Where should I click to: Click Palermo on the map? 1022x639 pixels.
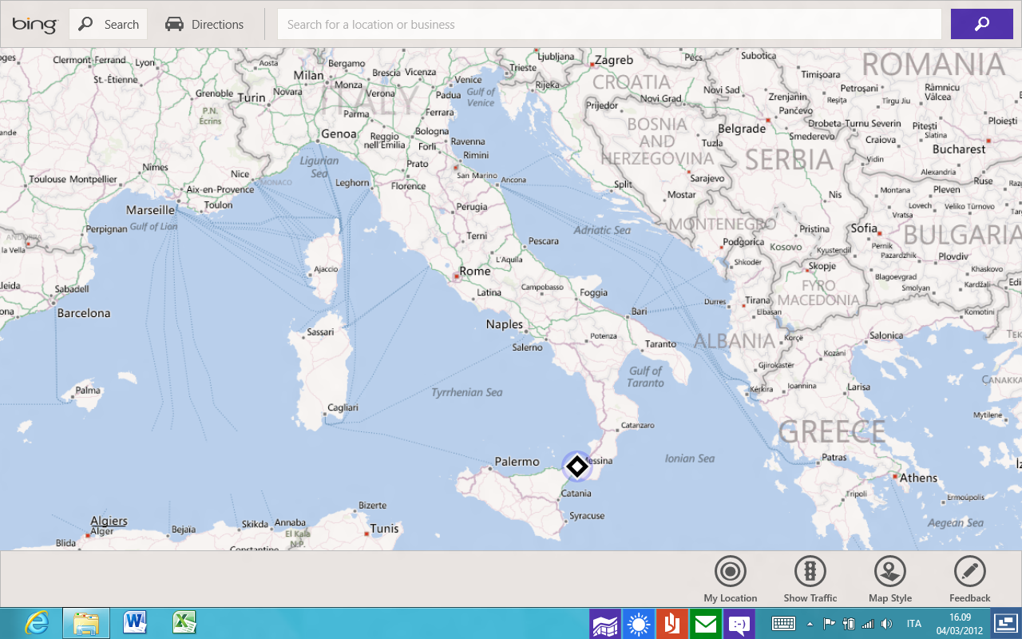coord(517,462)
